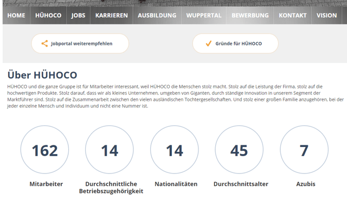Image resolution: width=347 pixels, height=199 pixels.
Task: Click the Durchschnittliche Betriebszugehörigkeit label
Action: pyautogui.click(x=111, y=188)
